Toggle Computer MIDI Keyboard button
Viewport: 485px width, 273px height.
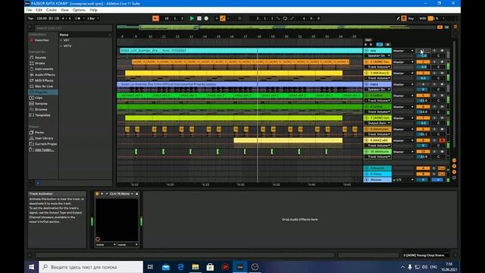click(404, 18)
